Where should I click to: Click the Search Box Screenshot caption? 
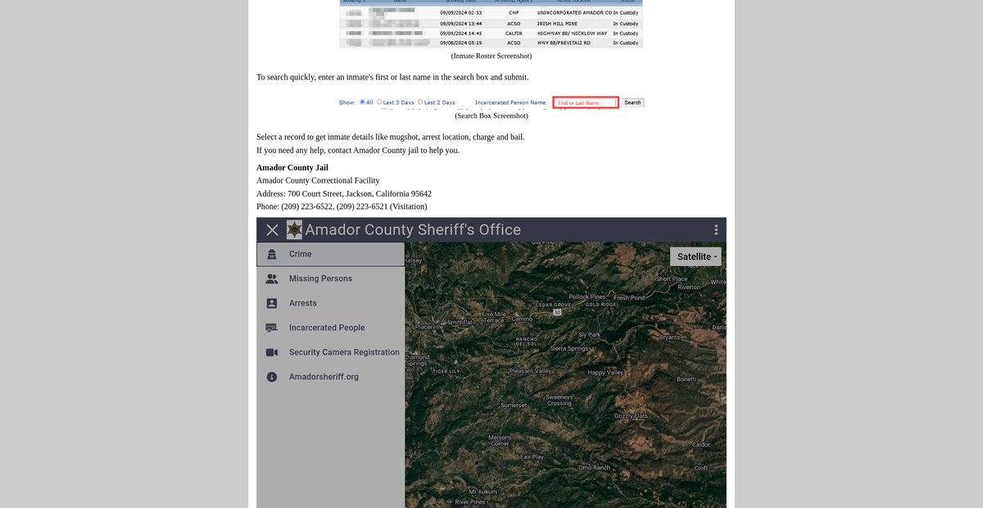[x=491, y=116]
